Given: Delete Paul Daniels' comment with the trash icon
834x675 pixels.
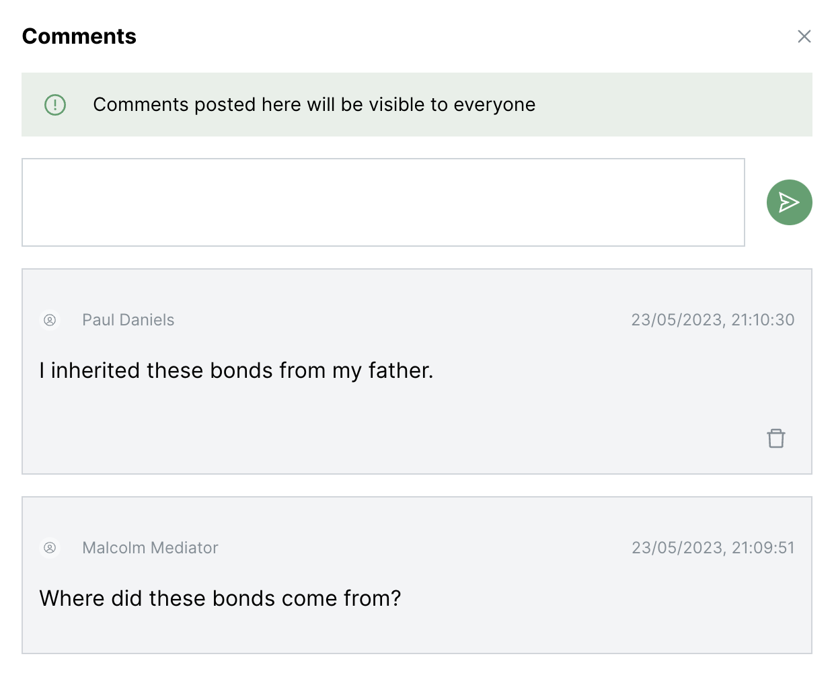Looking at the screenshot, I should [775, 438].
